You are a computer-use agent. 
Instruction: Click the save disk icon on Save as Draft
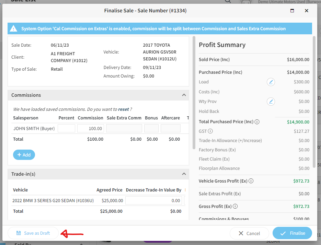(19, 233)
